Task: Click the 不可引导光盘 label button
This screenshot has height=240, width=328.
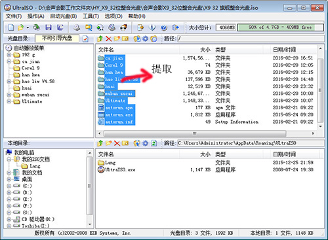Action: [57, 39]
